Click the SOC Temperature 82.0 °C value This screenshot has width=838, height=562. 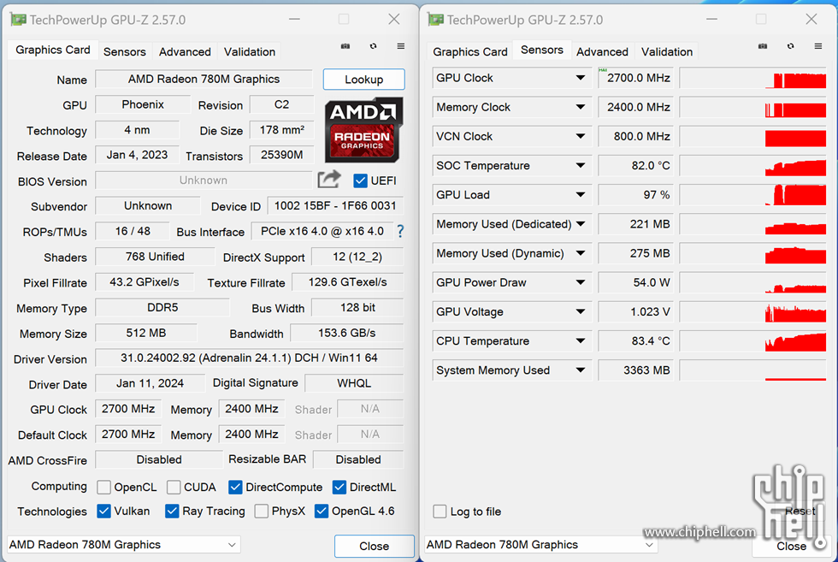pyautogui.click(x=635, y=166)
